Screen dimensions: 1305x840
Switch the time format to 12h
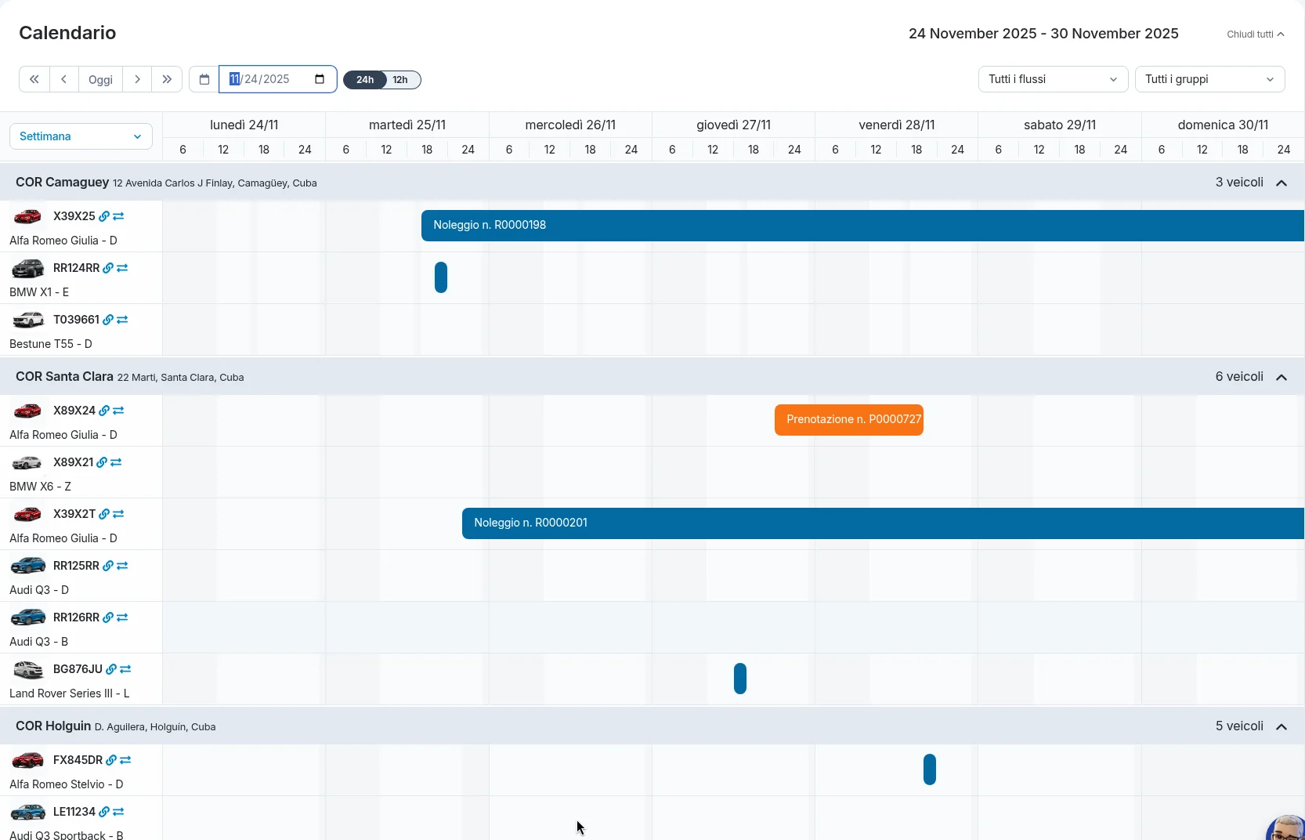[400, 80]
